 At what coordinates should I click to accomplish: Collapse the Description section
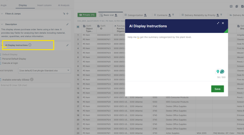[2, 24]
